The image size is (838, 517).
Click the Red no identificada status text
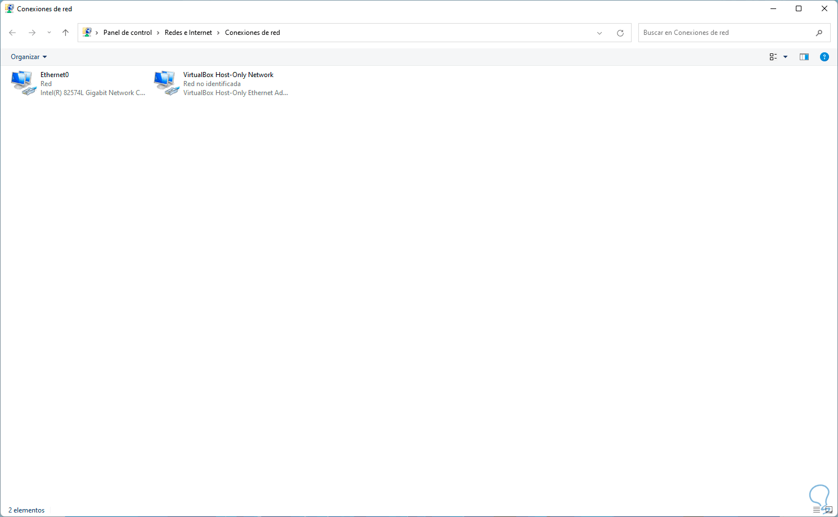click(212, 84)
